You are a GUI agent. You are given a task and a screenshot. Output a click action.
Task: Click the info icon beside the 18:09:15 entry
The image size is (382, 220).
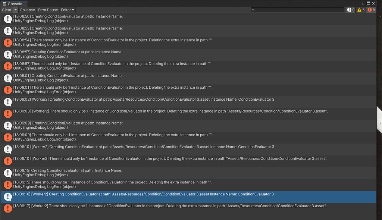(7, 173)
